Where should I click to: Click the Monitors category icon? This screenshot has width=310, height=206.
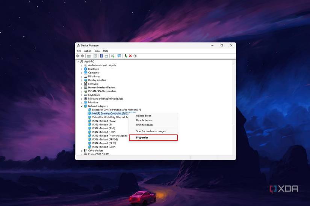85,102
